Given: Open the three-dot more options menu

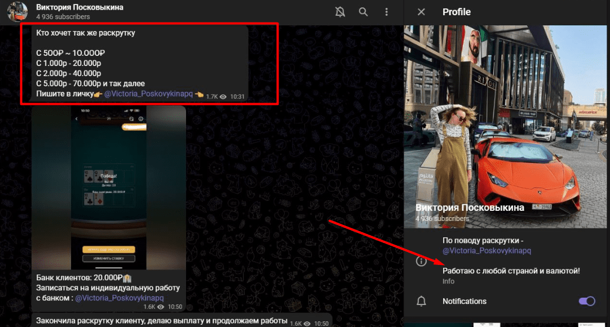Looking at the screenshot, I should point(386,12).
